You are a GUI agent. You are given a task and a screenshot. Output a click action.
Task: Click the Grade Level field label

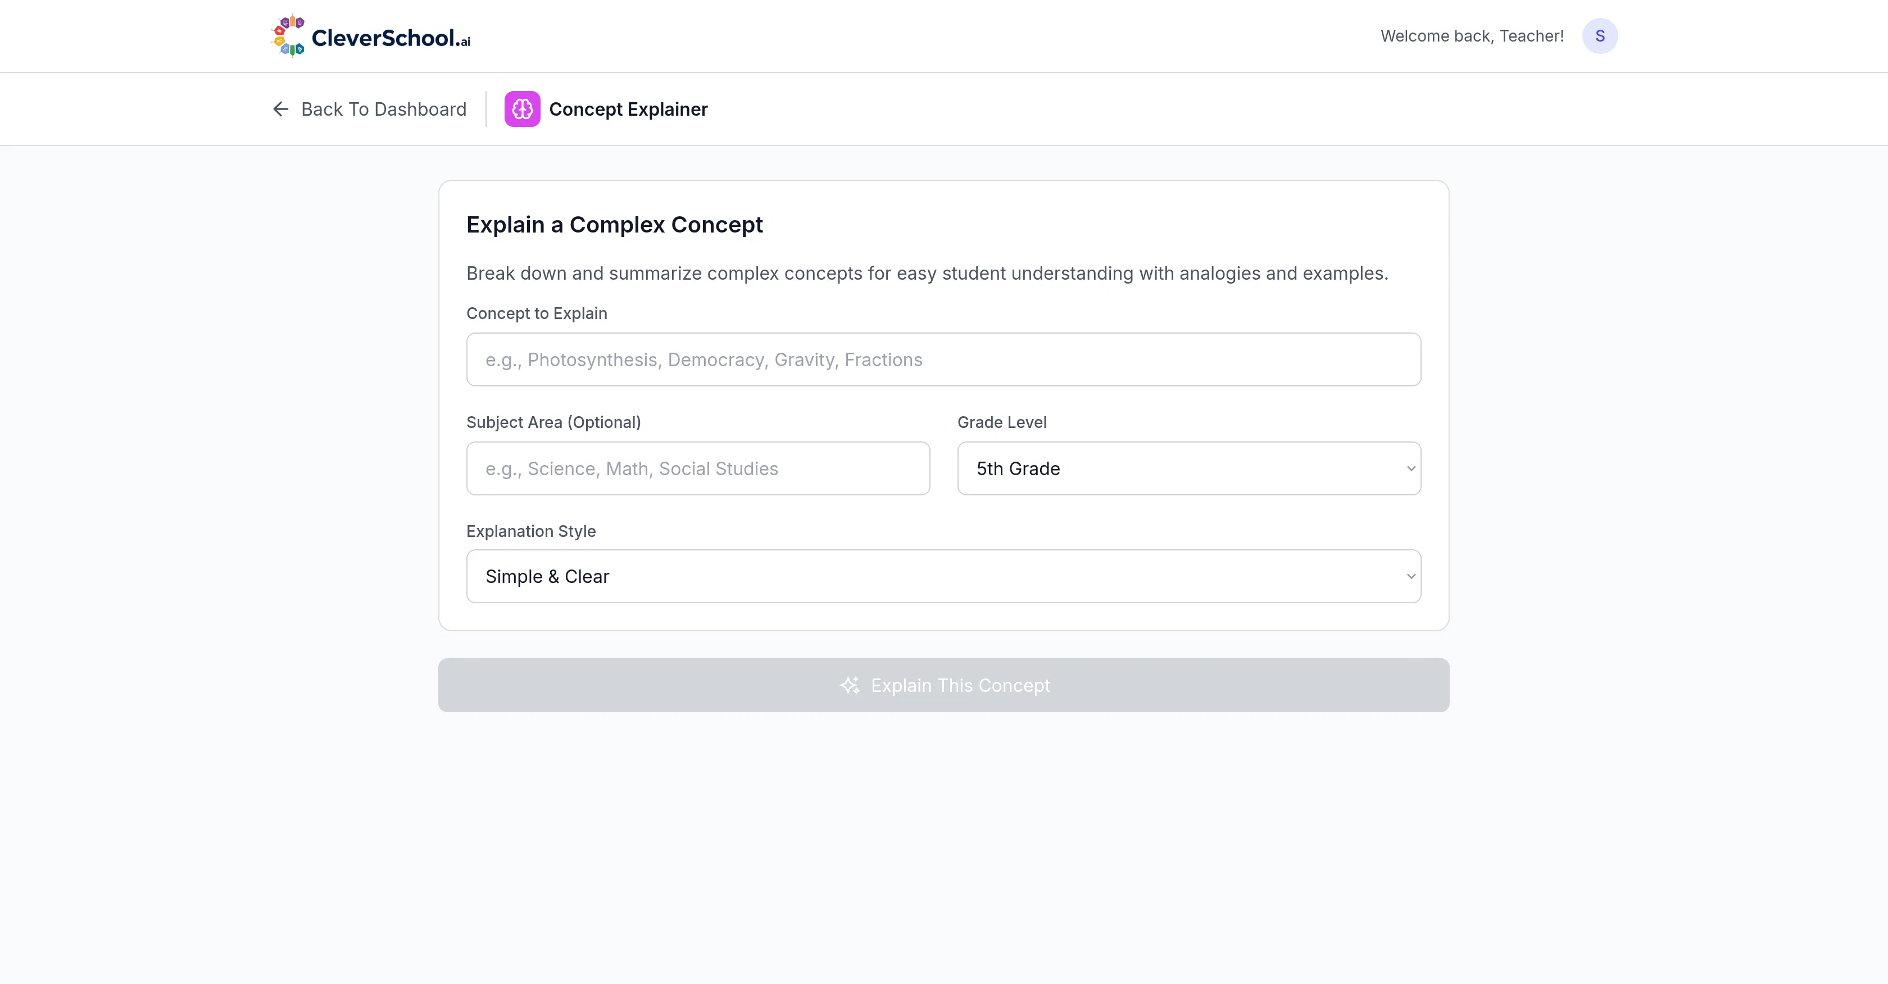[1002, 422]
